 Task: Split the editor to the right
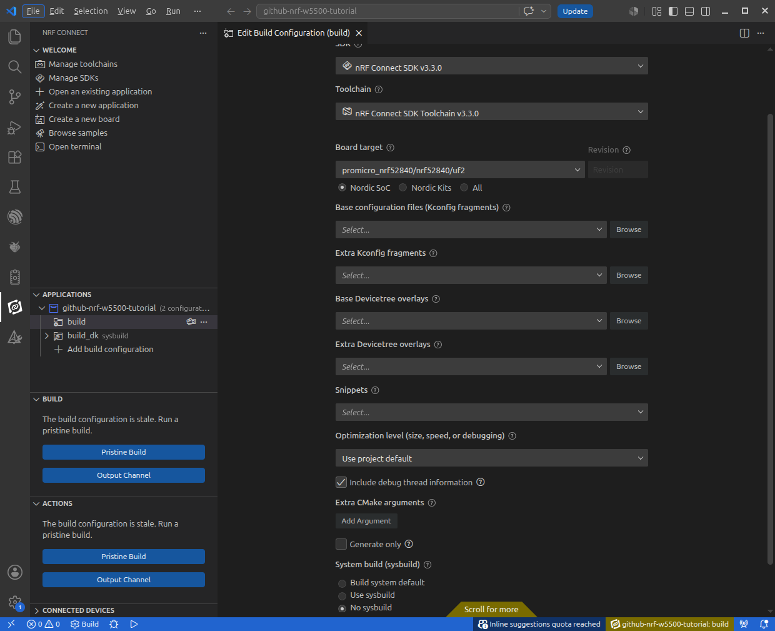(744, 33)
